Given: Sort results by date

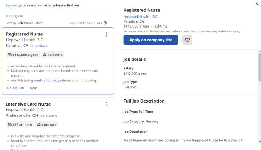Looking at the screenshot, I should pos(39,23).
